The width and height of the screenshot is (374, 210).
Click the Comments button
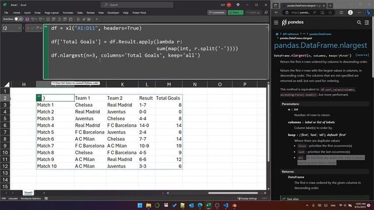pos(217,12)
